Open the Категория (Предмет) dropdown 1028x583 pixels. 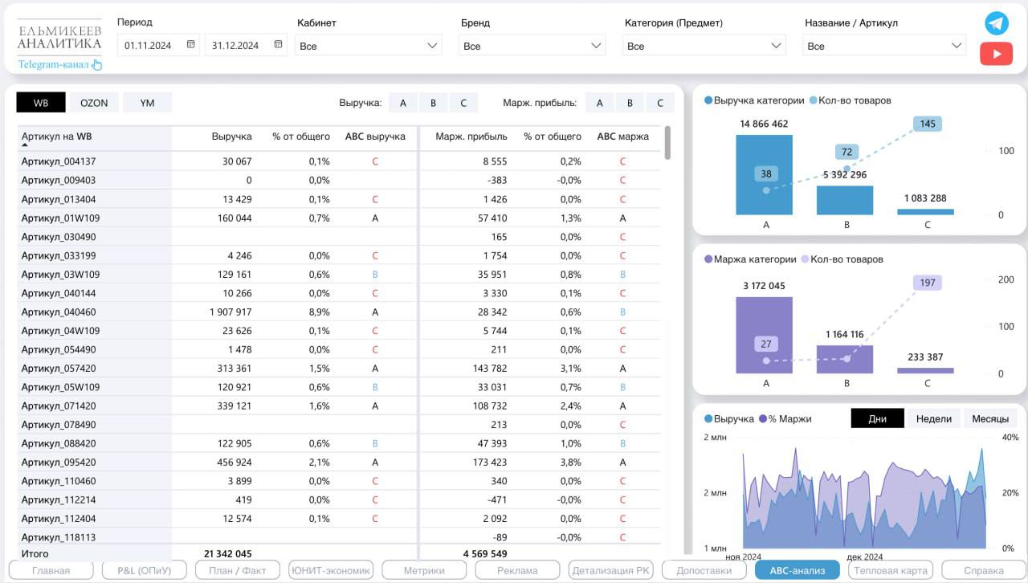click(x=704, y=46)
